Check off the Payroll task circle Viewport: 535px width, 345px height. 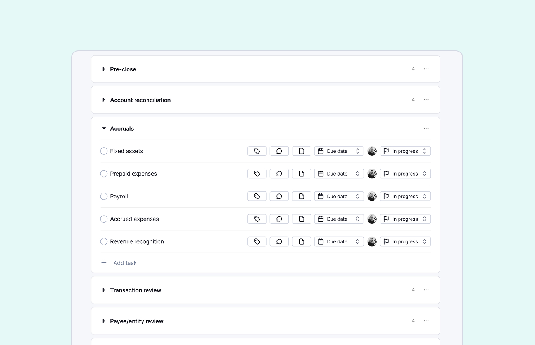click(x=104, y=197)
